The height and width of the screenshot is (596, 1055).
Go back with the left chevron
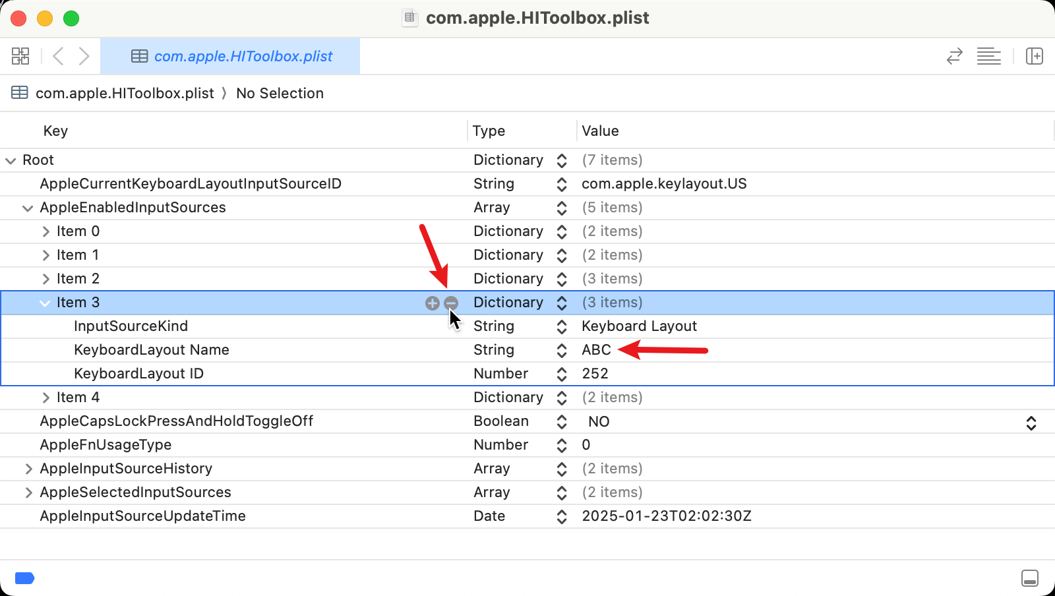tap(58, 56)
